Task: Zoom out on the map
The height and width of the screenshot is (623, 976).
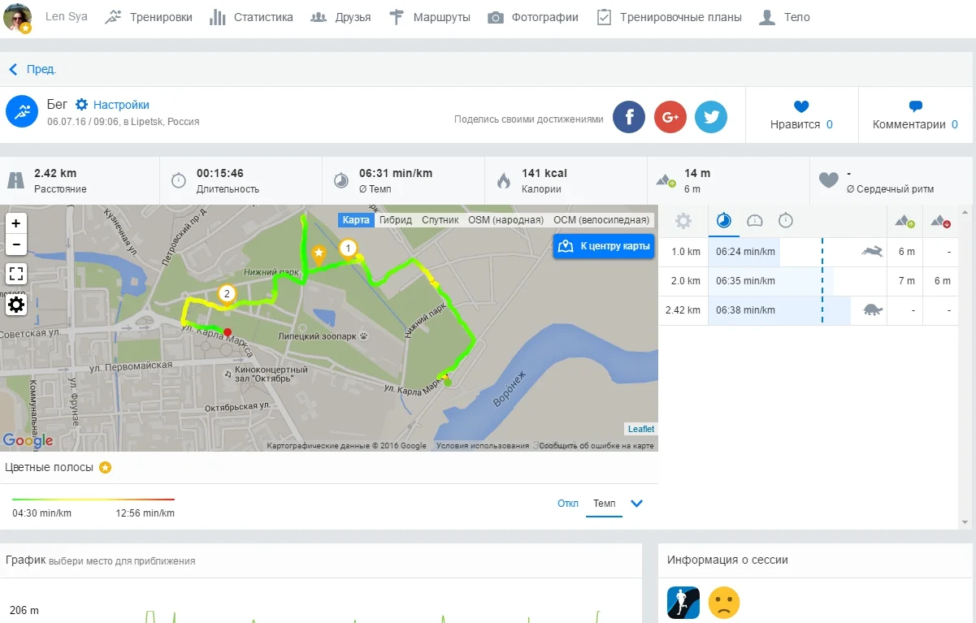Action: (x=16, y=244)
